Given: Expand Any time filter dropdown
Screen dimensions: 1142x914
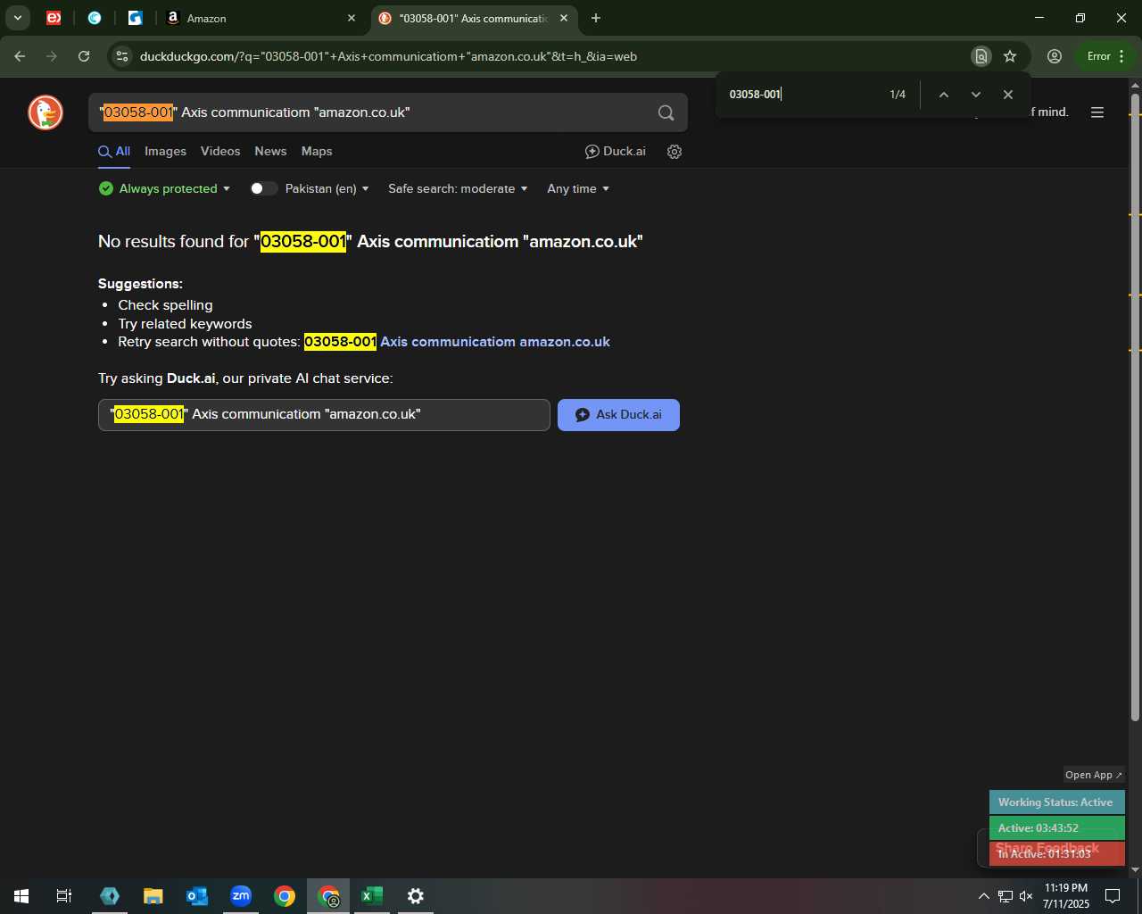Looking at the screenshot, I should [578, 189].
